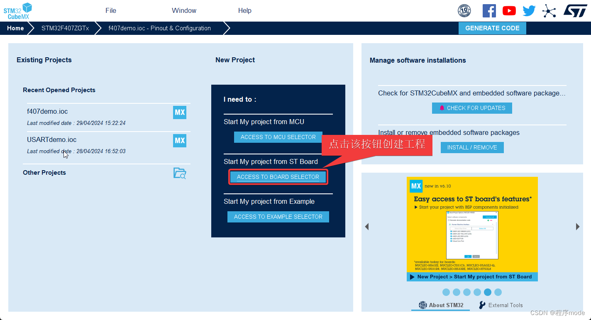Switch to About STM32 tab

[x=441, y=305]
